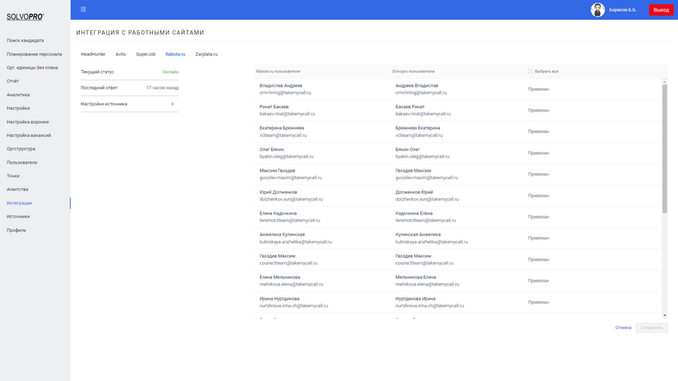
Task: Open the Борисов Б.Б. user avatar
Action: click(x=597, y=10)
